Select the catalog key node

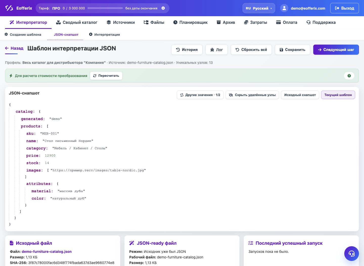25,111
